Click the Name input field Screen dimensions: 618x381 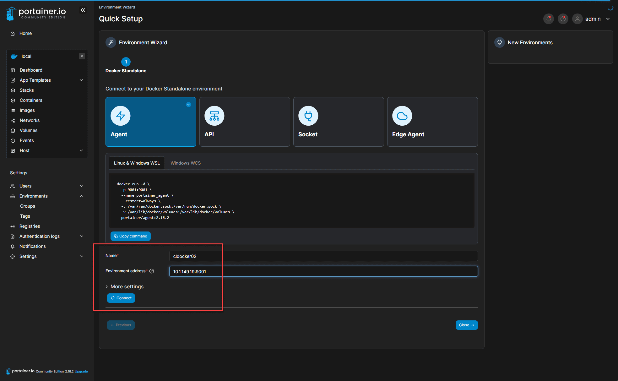coord(323,256)
